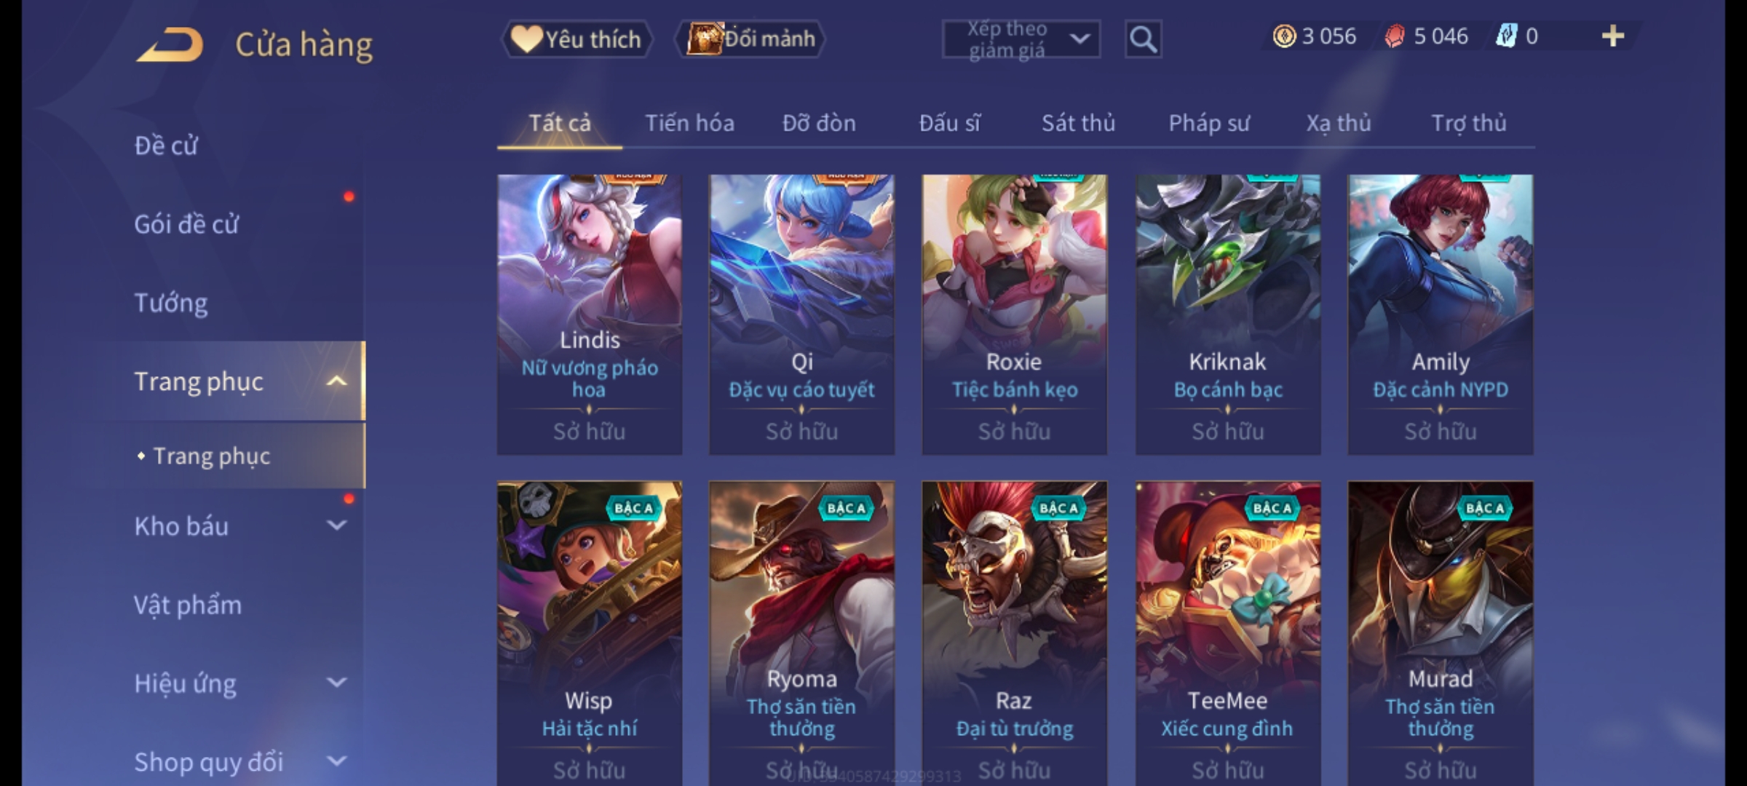Expand the Kho báu sidebar section

pos(336,525)
